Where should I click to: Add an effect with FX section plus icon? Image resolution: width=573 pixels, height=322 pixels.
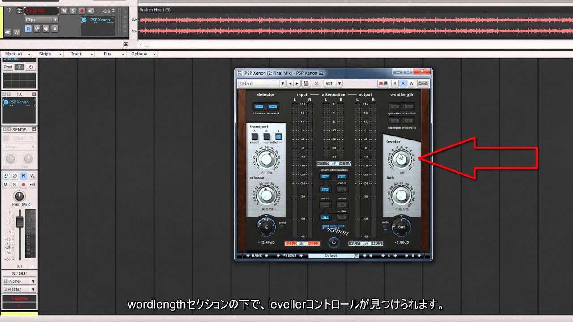point(34,94)
